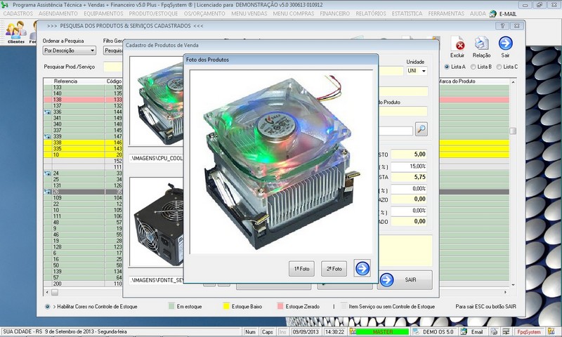Open the AJUDA menu
The image size is (562, 337).
coord(478,13)
